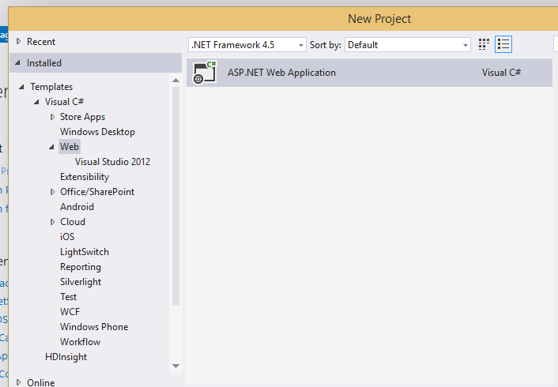Select the Windows Phone category
The height and width of the screenshot is (387, 558).
[x=94, y=326]
